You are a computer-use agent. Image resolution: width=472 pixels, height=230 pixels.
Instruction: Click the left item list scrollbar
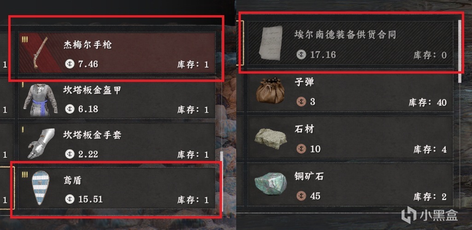click(222, 182)
